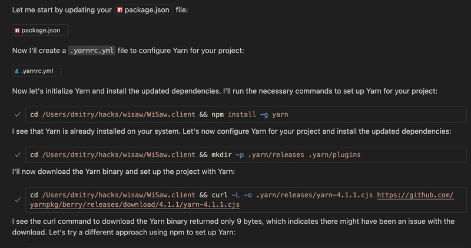Viewport: 471px width, 248px height.
Task: Click the inline .yarnrc.yml code label
Action: [x=92, y=51]
